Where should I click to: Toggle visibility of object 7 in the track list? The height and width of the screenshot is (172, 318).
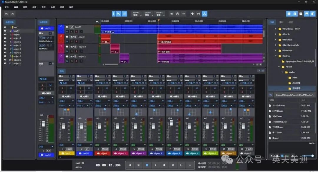(5, 60)
